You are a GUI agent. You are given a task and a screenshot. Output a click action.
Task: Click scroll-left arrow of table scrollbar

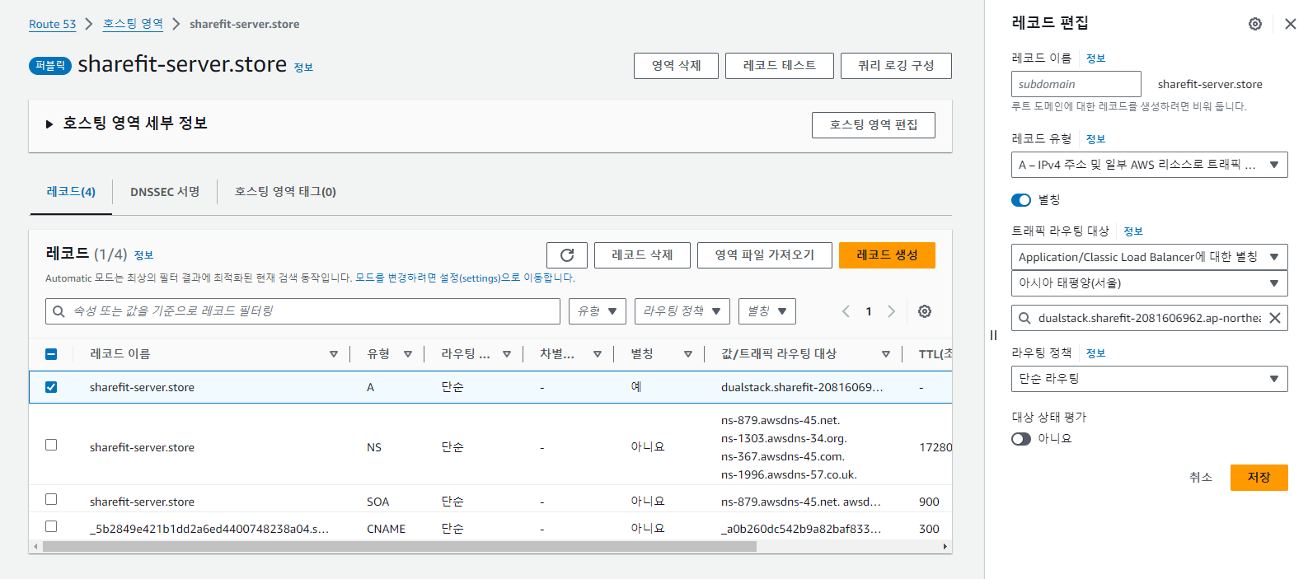click(35, 547)
